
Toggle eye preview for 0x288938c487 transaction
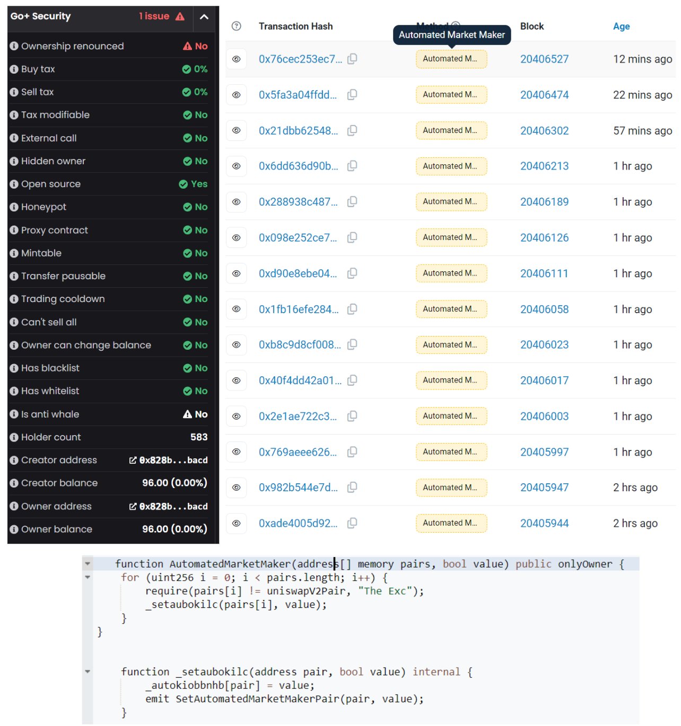237,202
